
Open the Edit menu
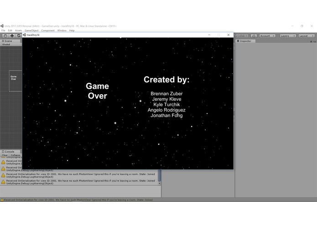[10, 31]
